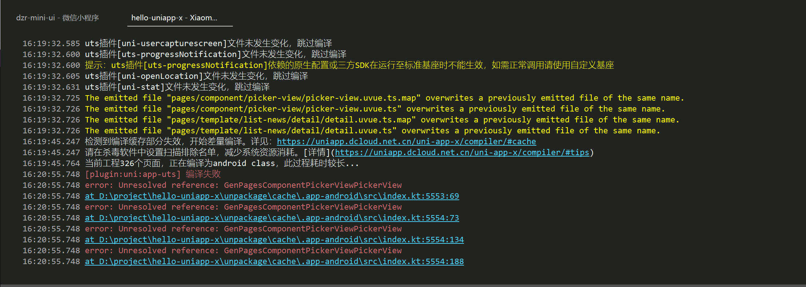Select the hello-uniapp-x Xiaomi console tab

tap(174, 18)
